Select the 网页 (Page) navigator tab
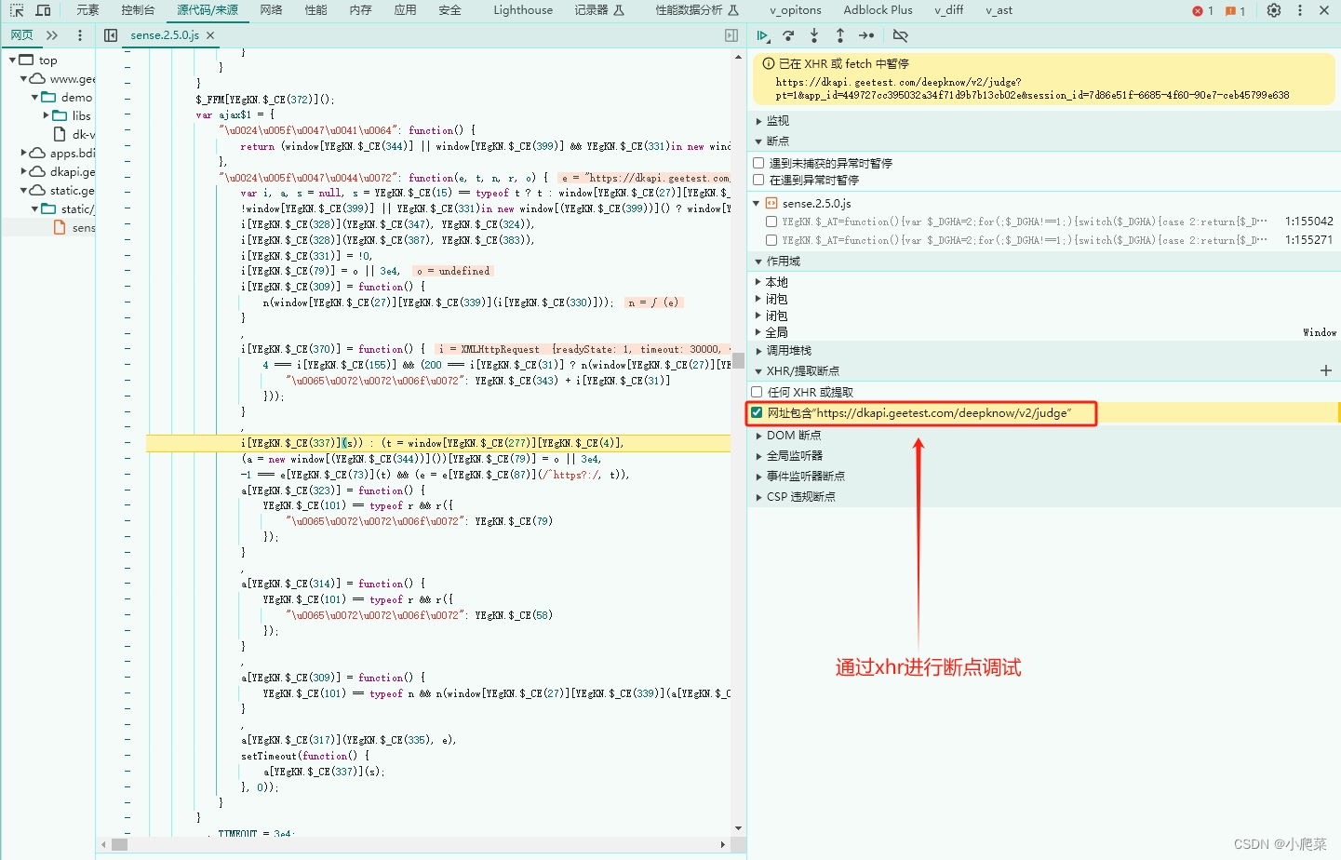Image resolution: width=1341 pixels, height=860 pixels. coord(21,35)
